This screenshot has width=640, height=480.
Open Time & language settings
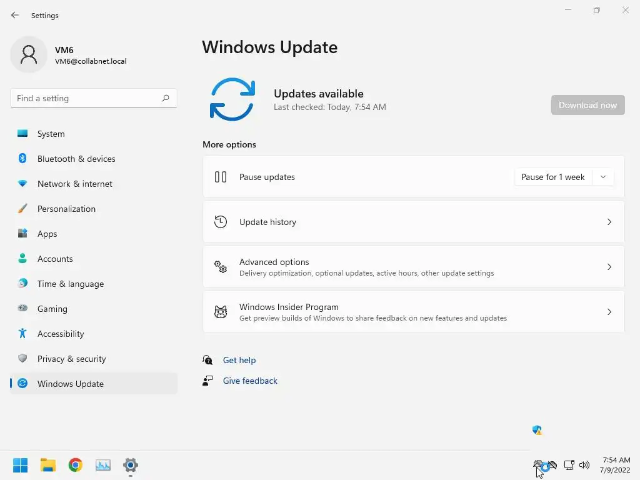click(94, 284)
